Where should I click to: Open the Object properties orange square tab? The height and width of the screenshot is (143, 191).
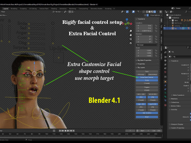pyautogui.click(x=165, y=81)
